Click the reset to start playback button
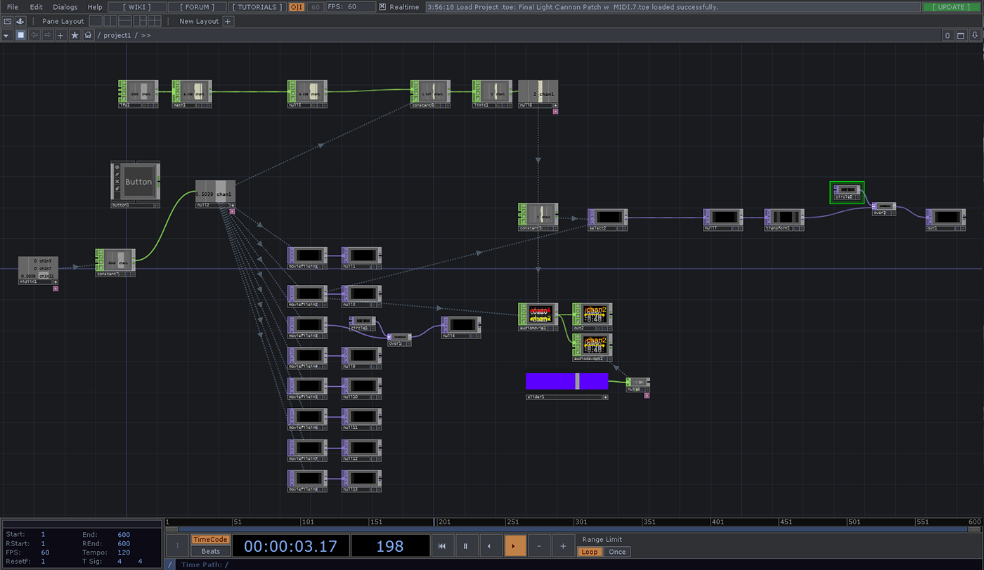Viewport: 984px width, 570px height. point(442,545)
